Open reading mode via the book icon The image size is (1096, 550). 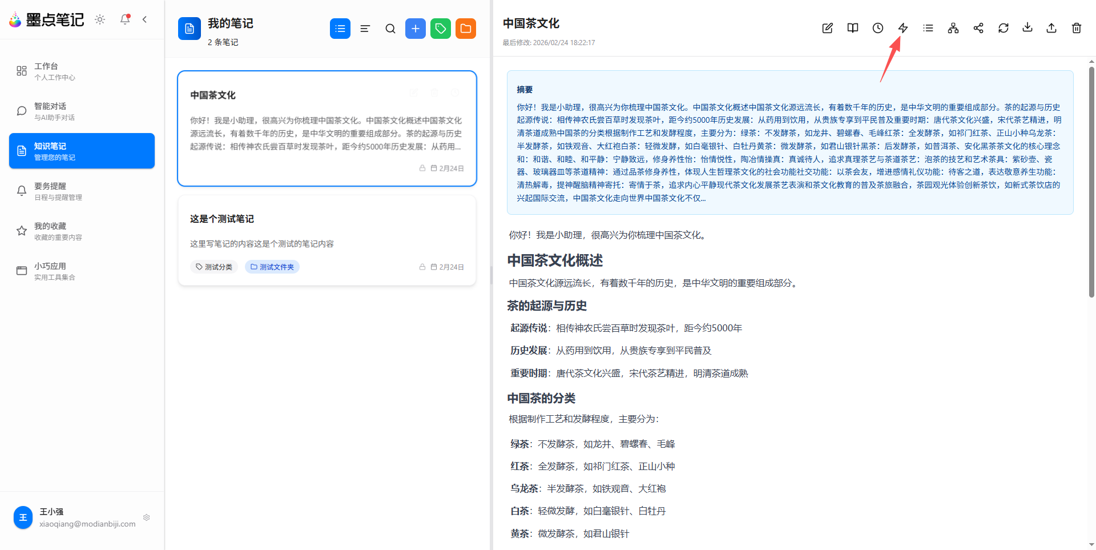852,27
